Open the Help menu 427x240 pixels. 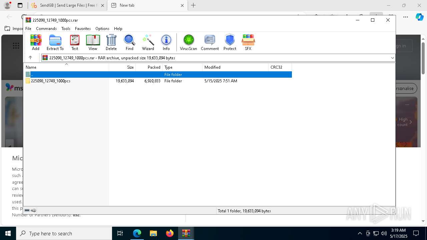[x=118, y=29]
